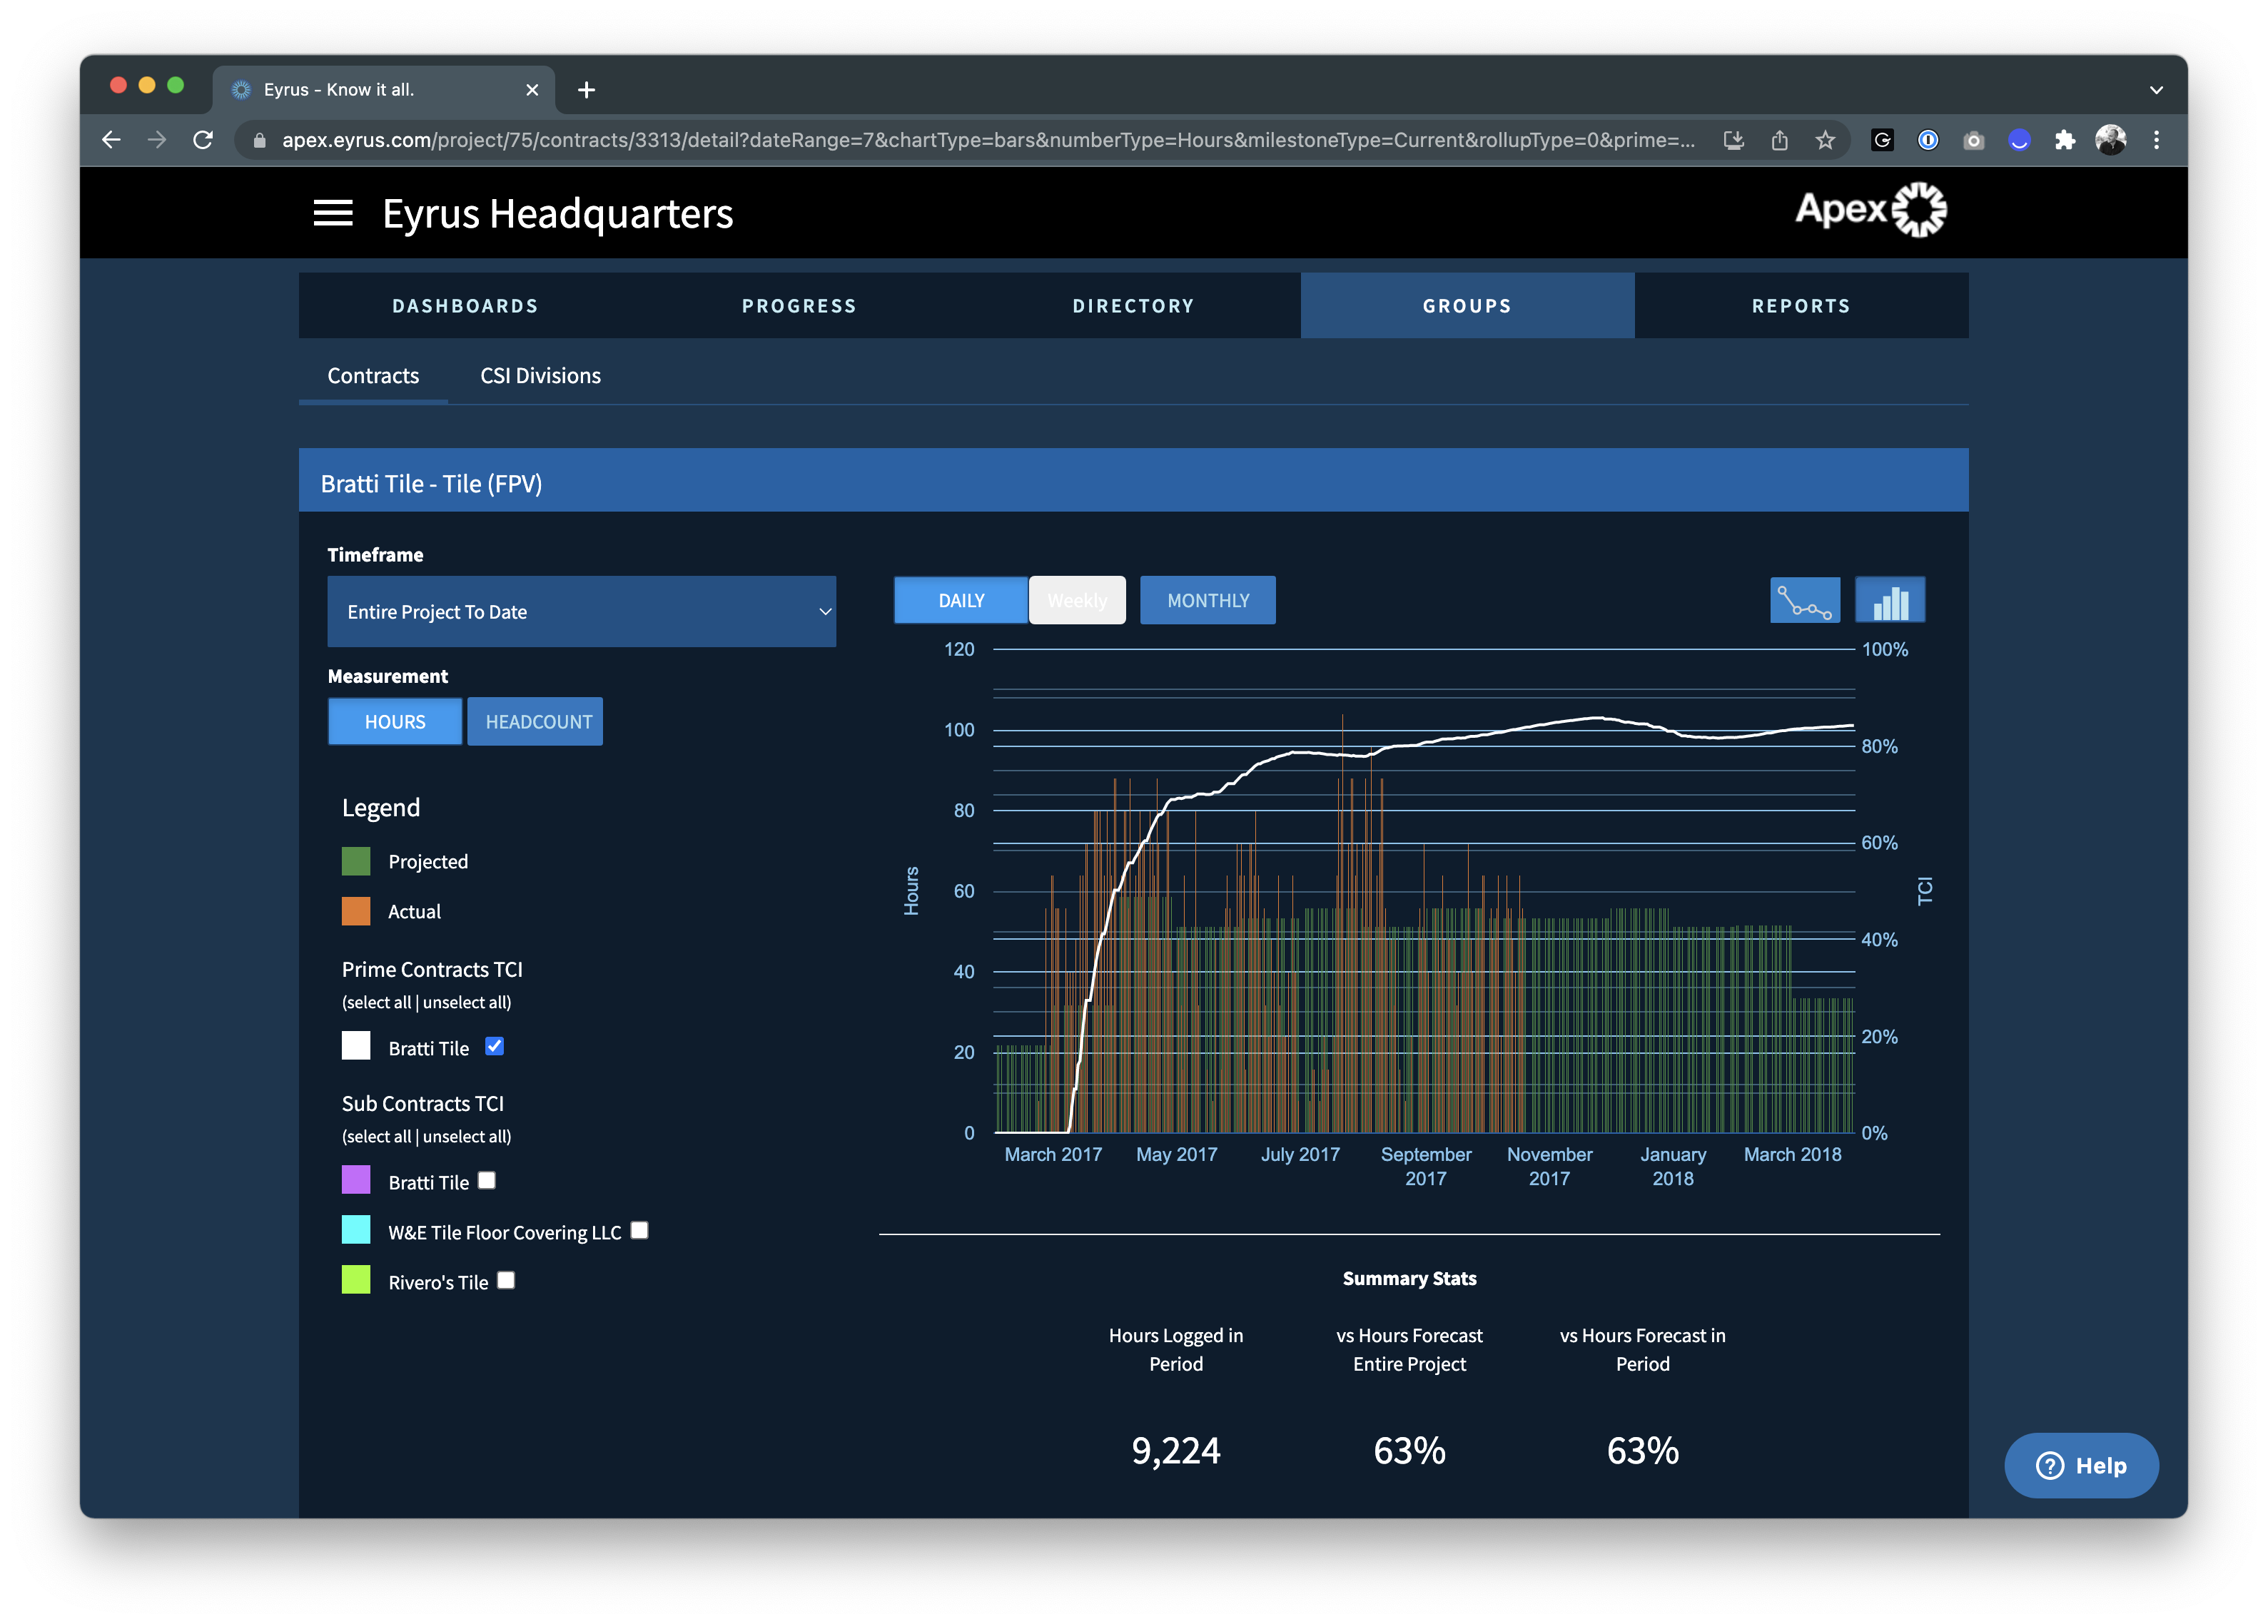Switch to the Contracts sub-tab

[x=373, y=376]
